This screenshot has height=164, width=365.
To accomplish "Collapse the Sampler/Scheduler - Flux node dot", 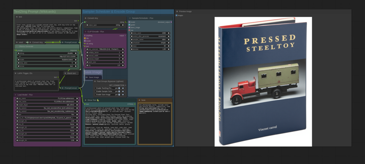I will click(x=130, y=18).
